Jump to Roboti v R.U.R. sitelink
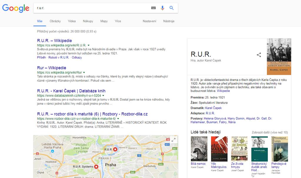The image size is (301, 178). click(x=59, y=57)
